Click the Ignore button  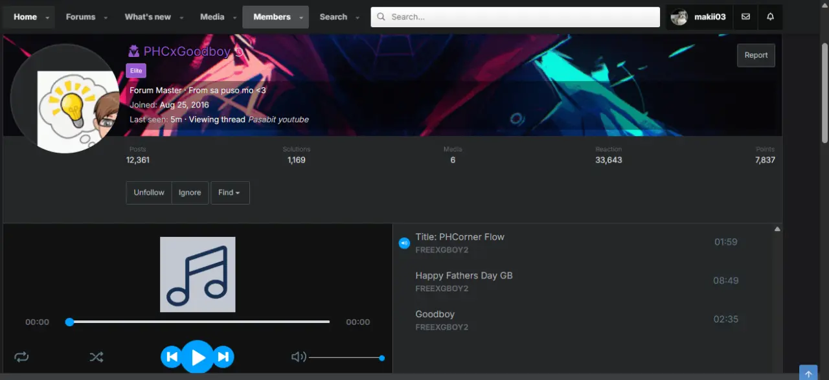click(x=190, y=193)
